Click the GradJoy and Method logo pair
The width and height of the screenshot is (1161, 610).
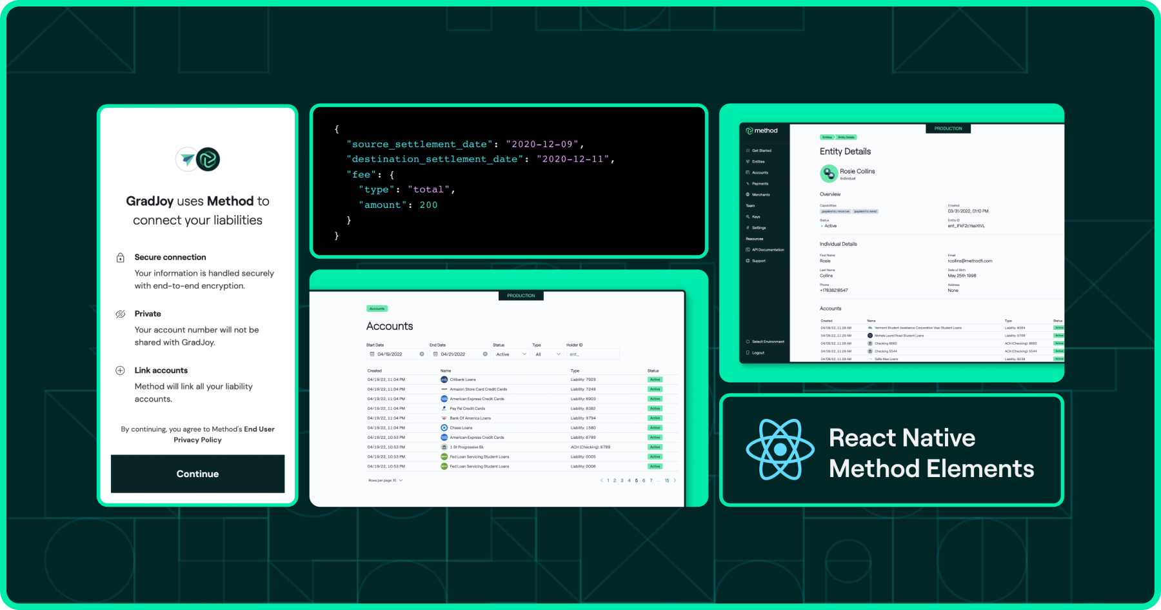[x=198, y=159]
